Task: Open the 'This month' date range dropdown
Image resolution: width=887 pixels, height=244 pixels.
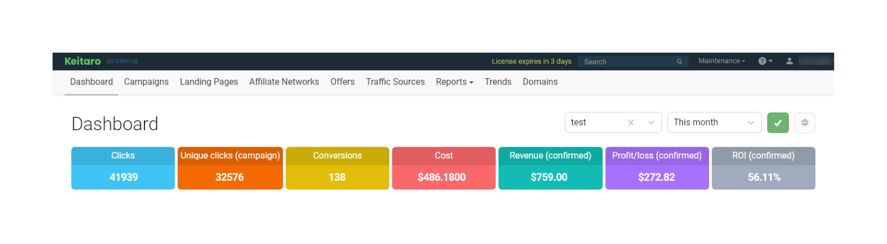Action: (714, 123)
